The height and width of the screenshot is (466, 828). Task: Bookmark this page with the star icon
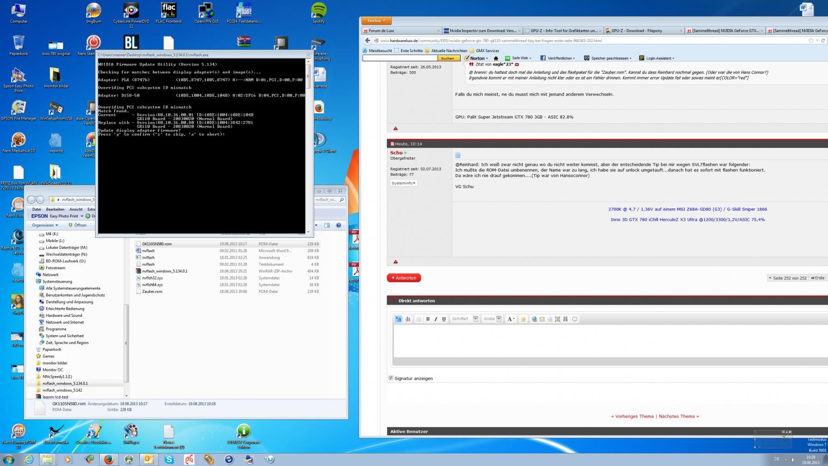coord(811,41)
